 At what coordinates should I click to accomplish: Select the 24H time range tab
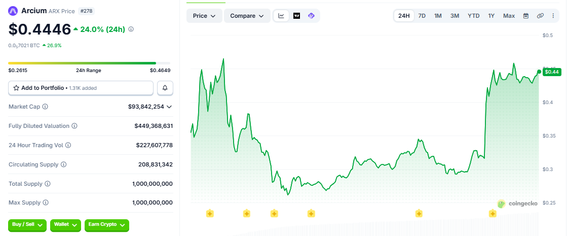pos(404,16)
